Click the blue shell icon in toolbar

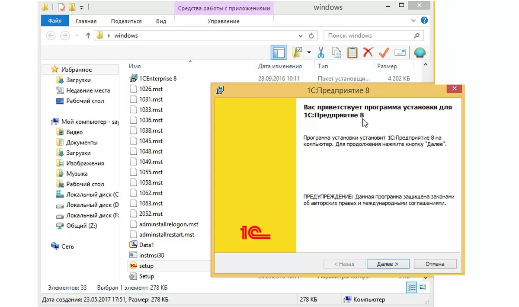(x=420, y=53)
